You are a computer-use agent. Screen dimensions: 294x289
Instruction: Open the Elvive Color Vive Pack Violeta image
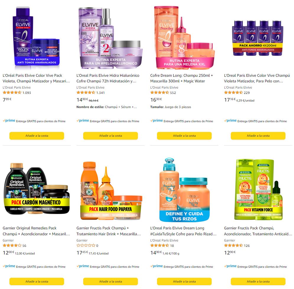coord(37,37)
